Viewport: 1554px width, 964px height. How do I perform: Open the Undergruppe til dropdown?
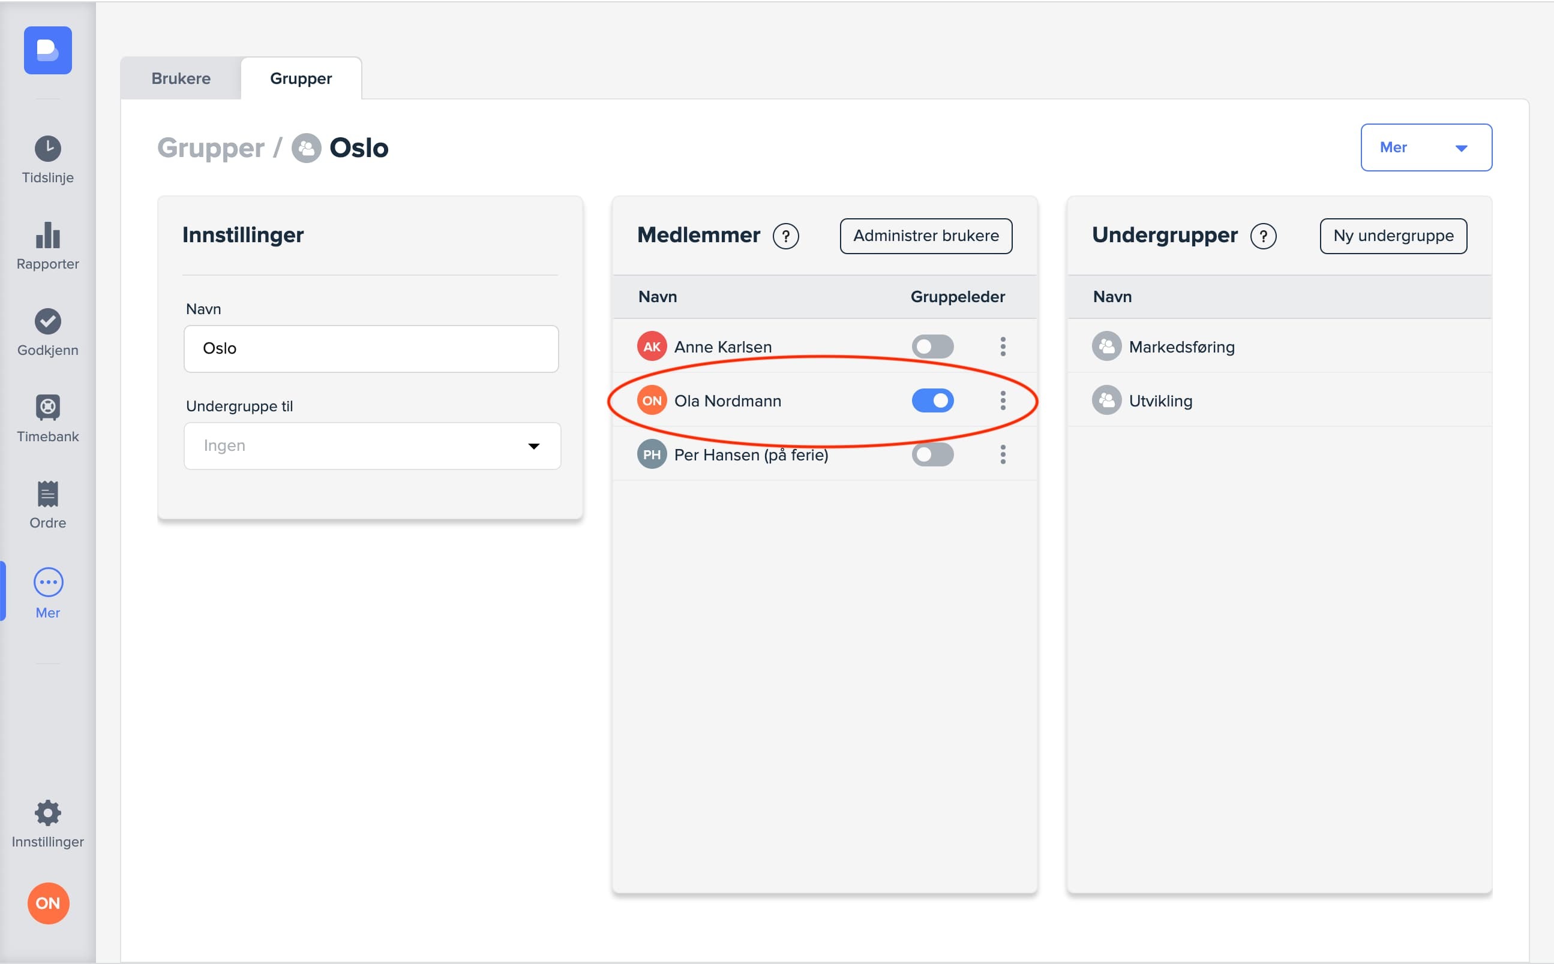pyautogui.click(x=372, y=445)
